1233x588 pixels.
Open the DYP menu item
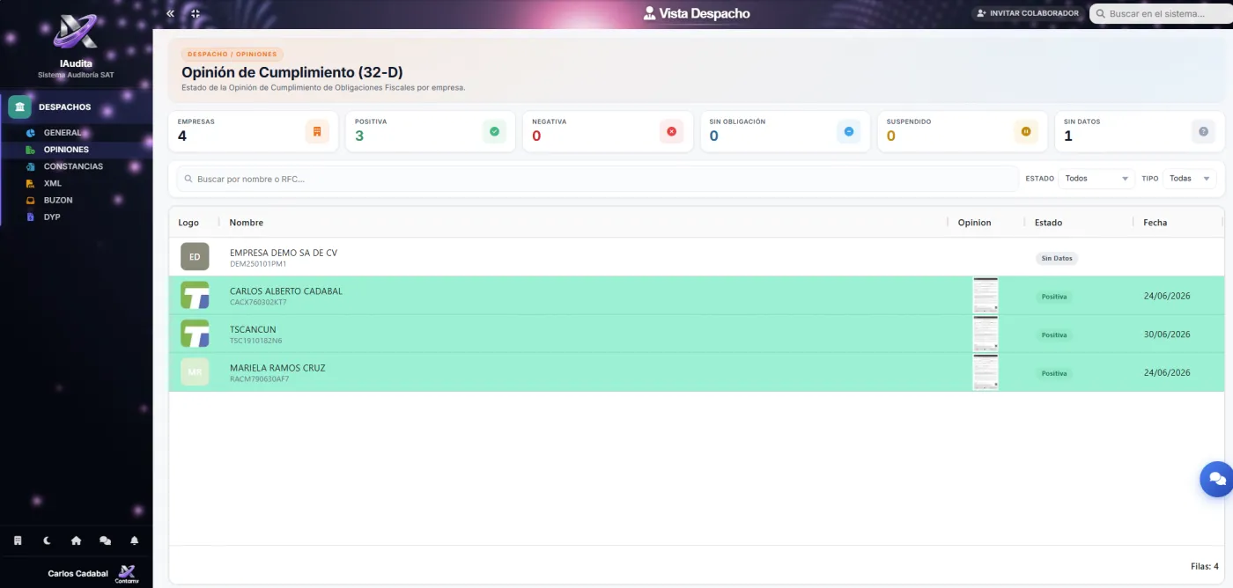click(52, 217)
